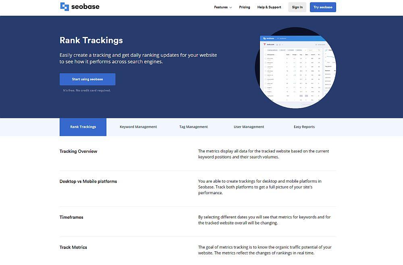
Task: Click the seobase logo in the top navbar
Action: pyautogui.click(x=79, y=7)
